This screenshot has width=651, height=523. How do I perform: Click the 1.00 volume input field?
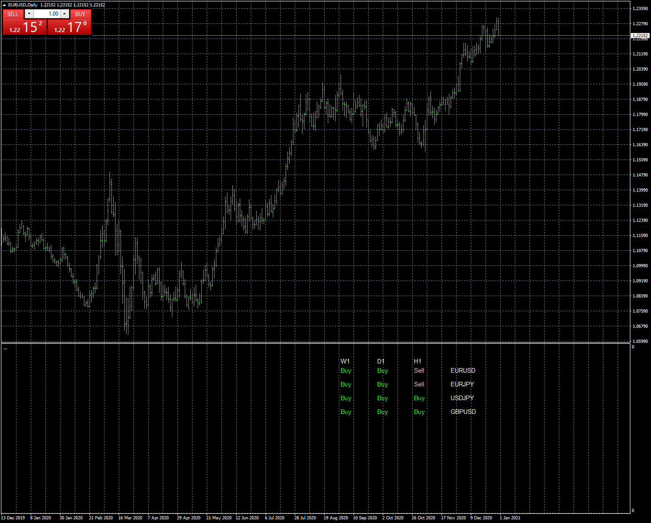click(47, 14)
